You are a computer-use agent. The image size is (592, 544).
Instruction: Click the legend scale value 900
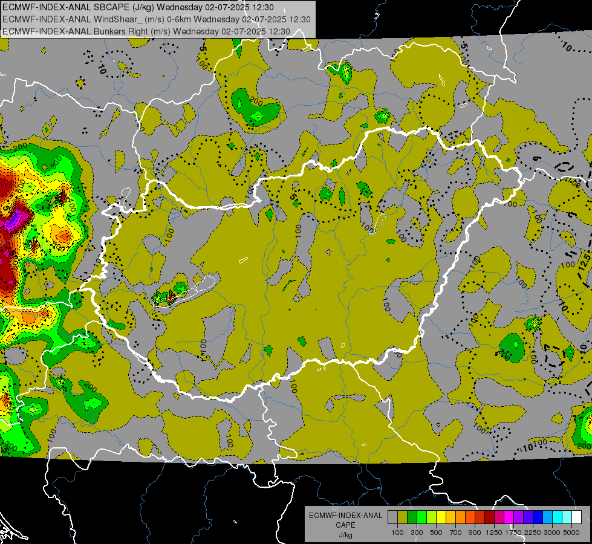coord(475,533)
